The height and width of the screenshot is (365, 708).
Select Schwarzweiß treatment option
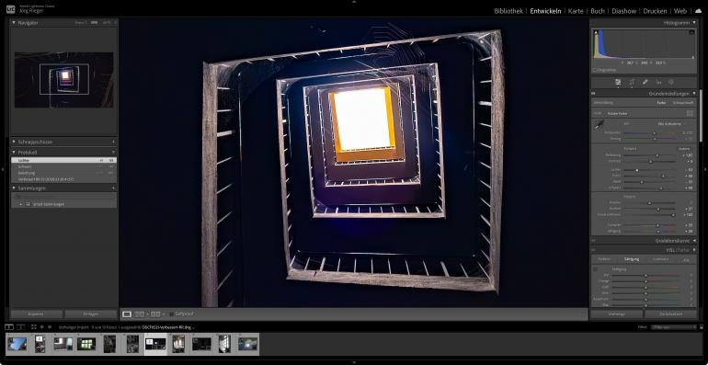(x=682, y=103)
